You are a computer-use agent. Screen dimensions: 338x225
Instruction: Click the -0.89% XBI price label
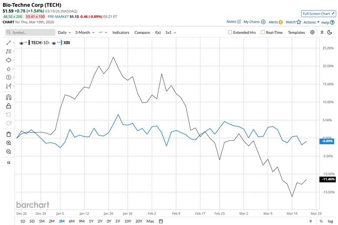[x=327, y=141]
